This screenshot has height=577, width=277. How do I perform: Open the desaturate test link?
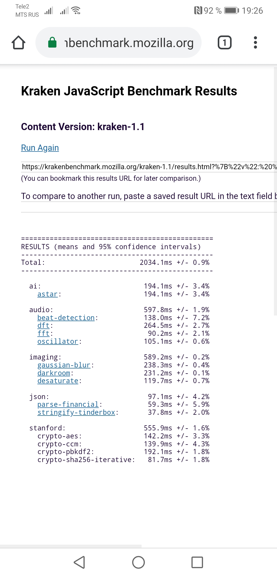[x=58, y=381]
